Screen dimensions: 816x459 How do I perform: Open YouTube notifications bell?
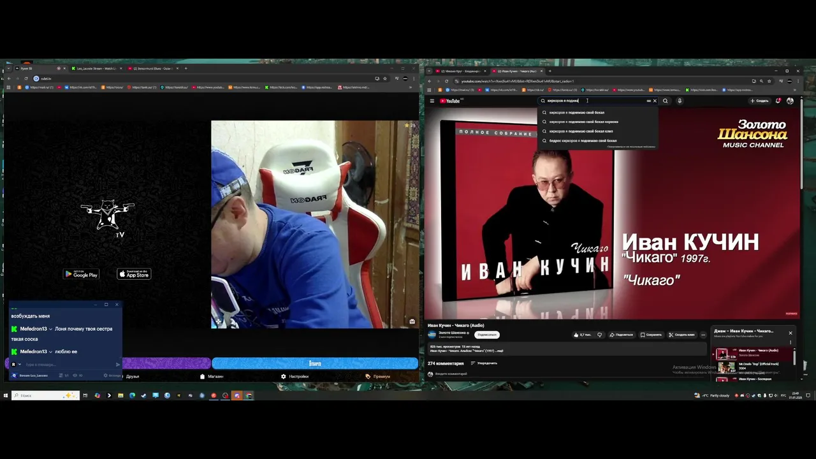[778, 101]
